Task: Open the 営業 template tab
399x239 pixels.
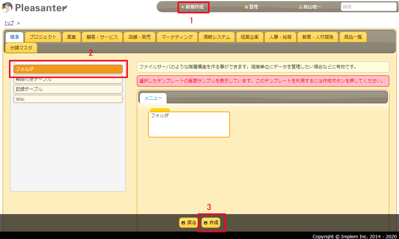Action: (71, 37)
